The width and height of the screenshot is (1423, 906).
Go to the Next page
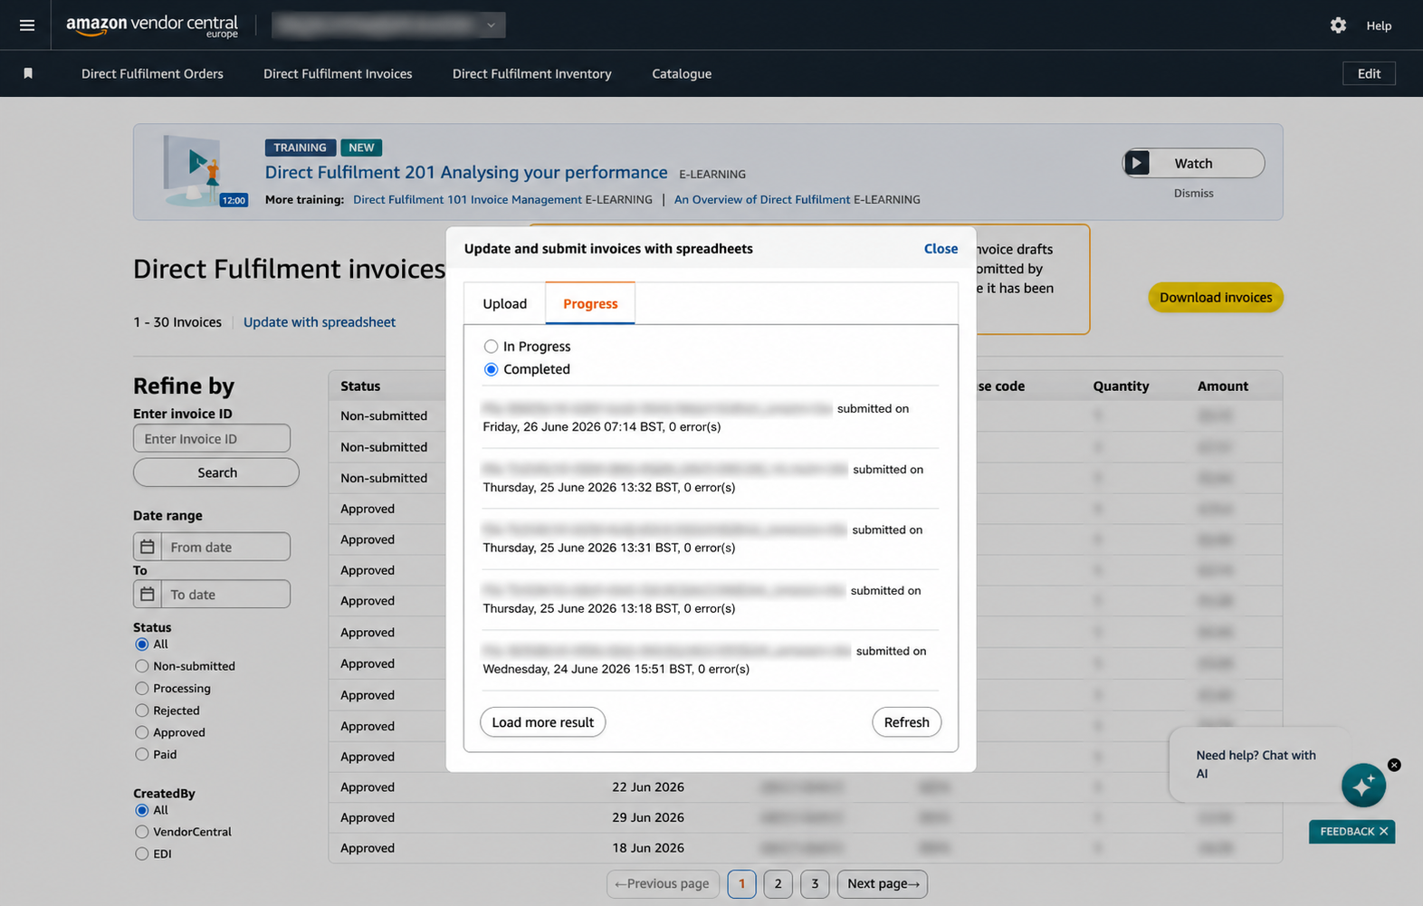point(883,883)
